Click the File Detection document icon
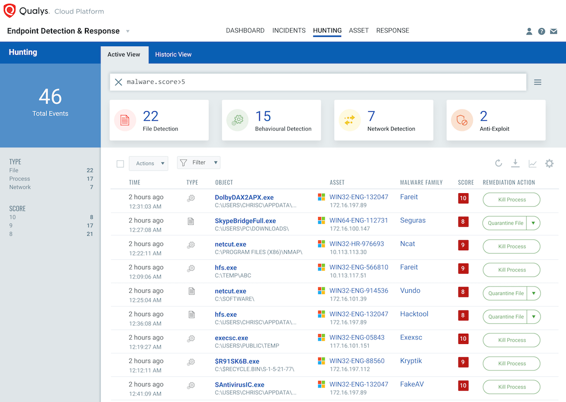The image size is (566, 402). click(x=125, y=120)
